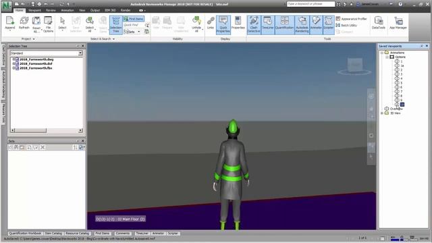Screen dimensions: 432x243
Task: Toggle Quick Properties display
Action: 223,25
